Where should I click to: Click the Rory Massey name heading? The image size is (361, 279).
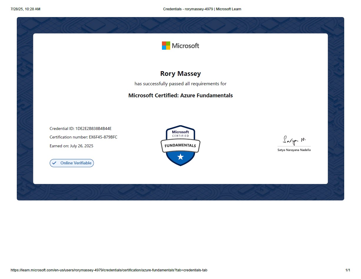pos(180,73)
